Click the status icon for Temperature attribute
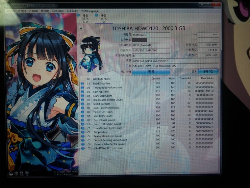The image size is (250, 188). (83, 132)
